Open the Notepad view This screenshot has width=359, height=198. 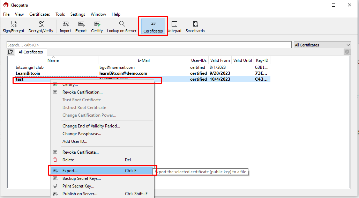pos(174,27)
